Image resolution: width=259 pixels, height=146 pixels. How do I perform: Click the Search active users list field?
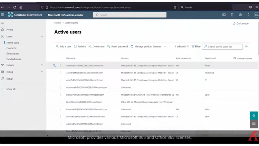coord(222,46)
